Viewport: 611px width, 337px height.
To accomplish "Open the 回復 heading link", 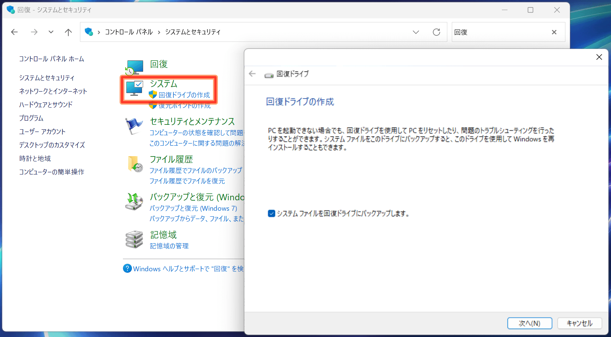I will coord(159,64).
